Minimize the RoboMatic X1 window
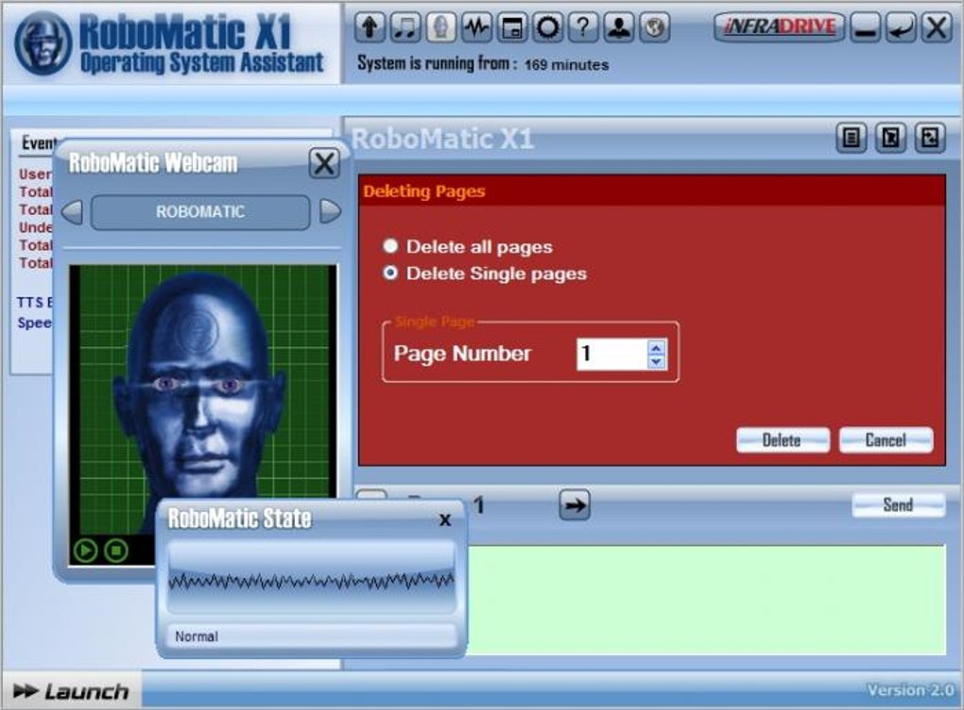 [865, 27]
